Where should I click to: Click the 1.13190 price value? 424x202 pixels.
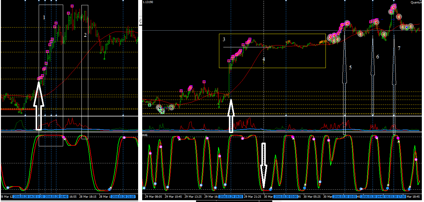click(147, 2)
